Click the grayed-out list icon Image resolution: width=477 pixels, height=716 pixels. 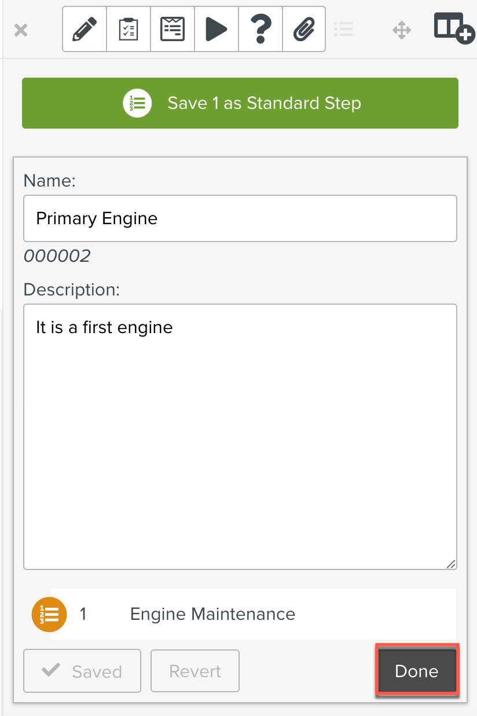click(x=344, y=30)
